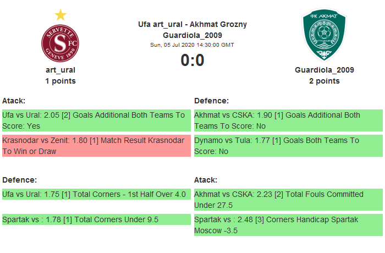Select Ufa vs Ural total corners bet
Viewport: 385px width, 253px height.
click(x=96, y=194)
